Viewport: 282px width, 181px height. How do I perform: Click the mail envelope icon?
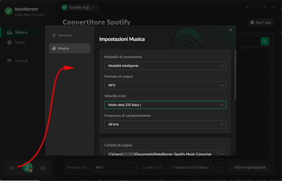point(43,168)
